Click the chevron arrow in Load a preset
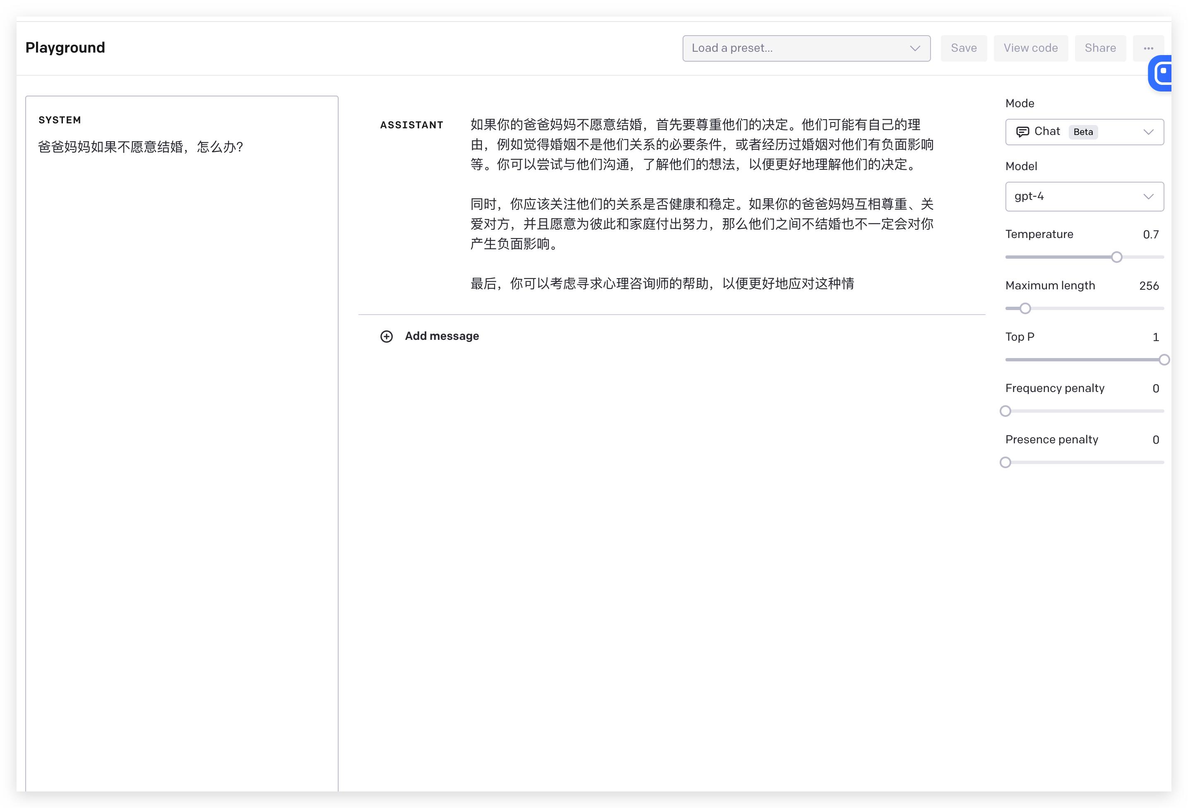This screenshot has width=1188, height=808. point(914,48)
